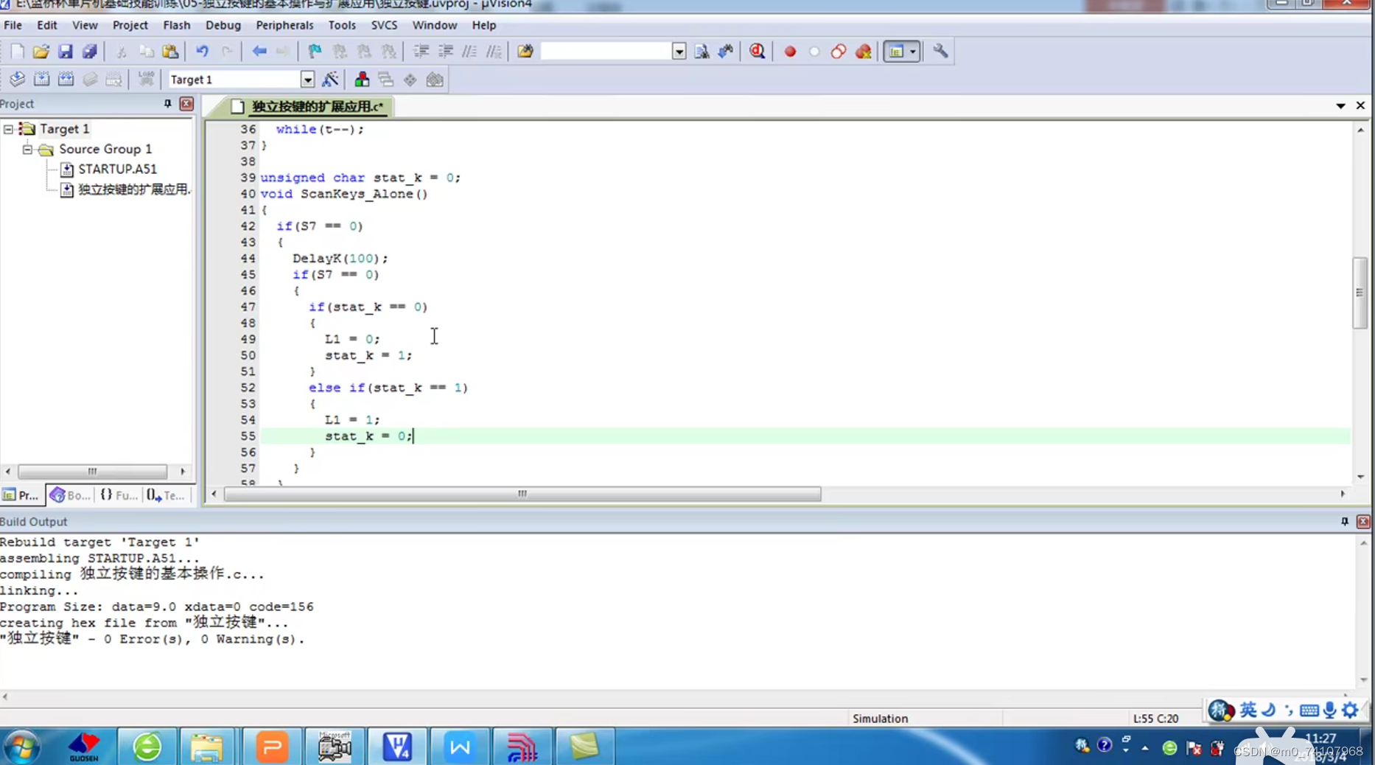Unindent the selected lines

click(x=446, y=52)
